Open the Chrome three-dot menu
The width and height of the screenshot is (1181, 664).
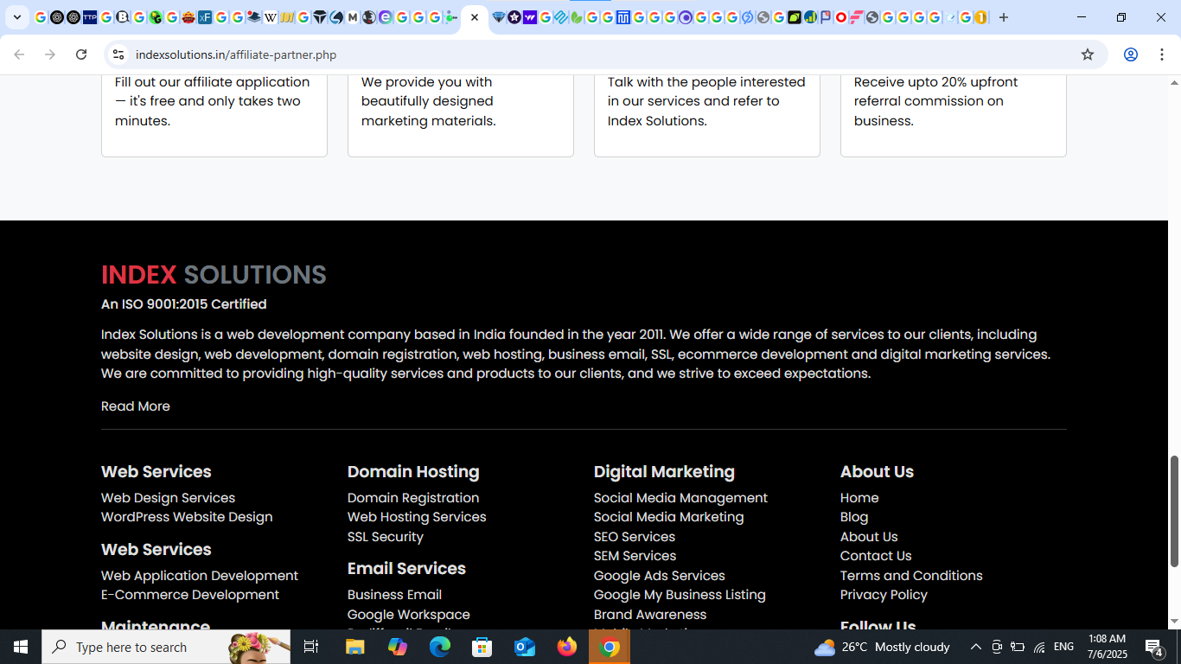[1161, 54]
